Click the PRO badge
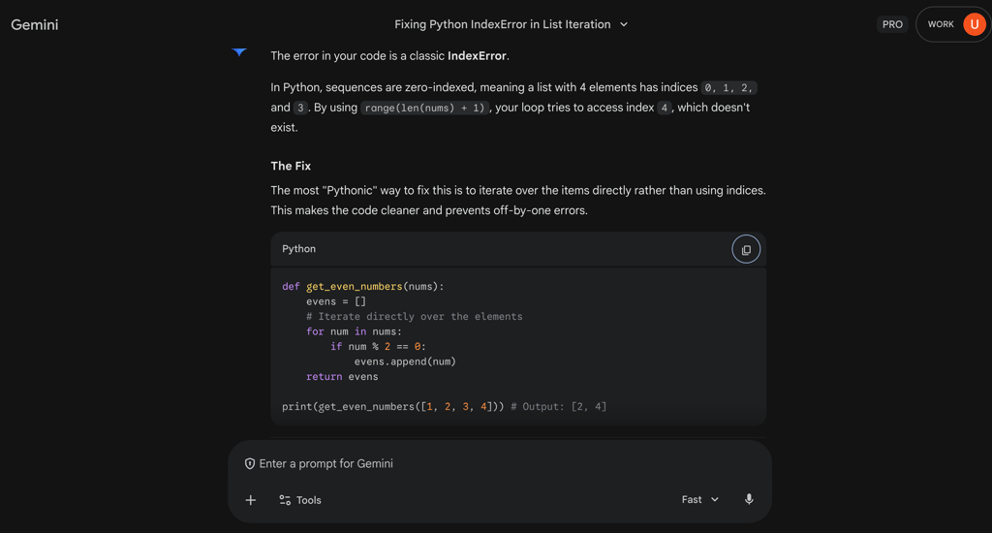Image resolution: width=992 pixels, height=533 pixels. tap(892, 24)
